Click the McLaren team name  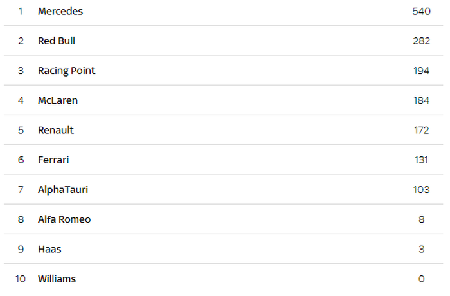(x=58, y=100)
